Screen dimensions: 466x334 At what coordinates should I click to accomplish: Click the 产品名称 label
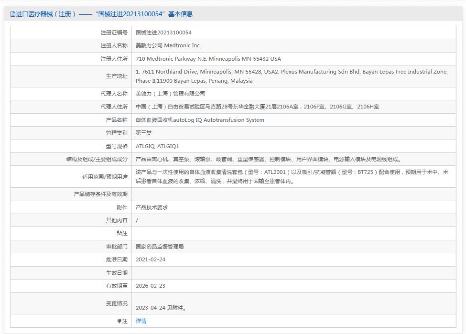click(x=117, y=120)
